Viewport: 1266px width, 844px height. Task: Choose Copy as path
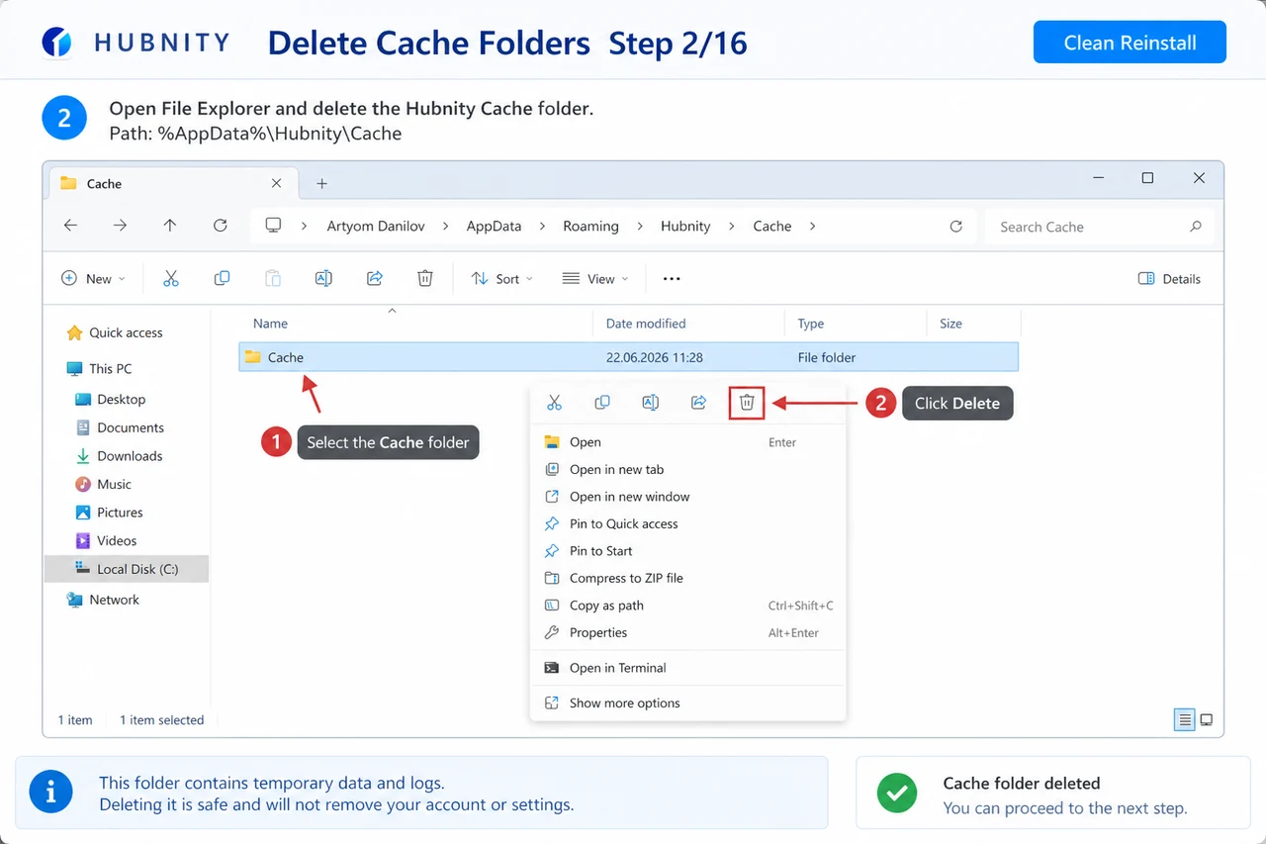point(688,606)
